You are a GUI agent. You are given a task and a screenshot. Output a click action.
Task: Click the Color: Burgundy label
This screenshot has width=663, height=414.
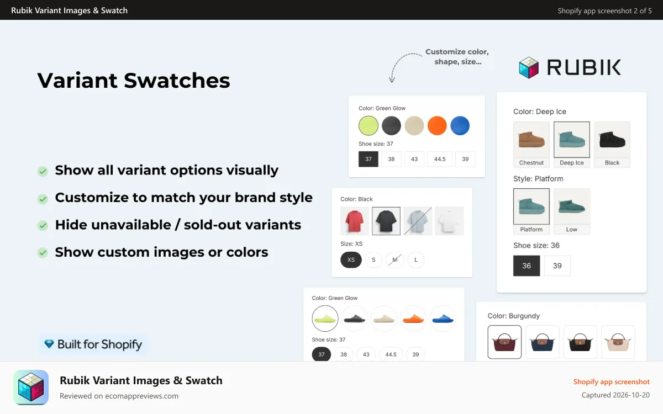coord(514,316)
